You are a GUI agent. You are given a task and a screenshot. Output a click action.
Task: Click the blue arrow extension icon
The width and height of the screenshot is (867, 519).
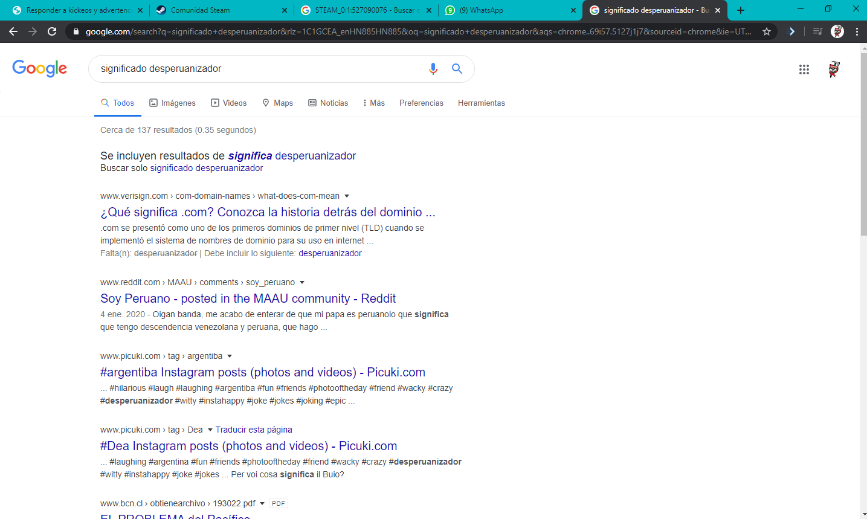coord(791,31)
